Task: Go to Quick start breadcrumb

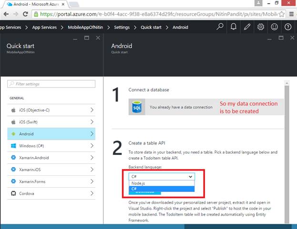Action: [151, 27]
